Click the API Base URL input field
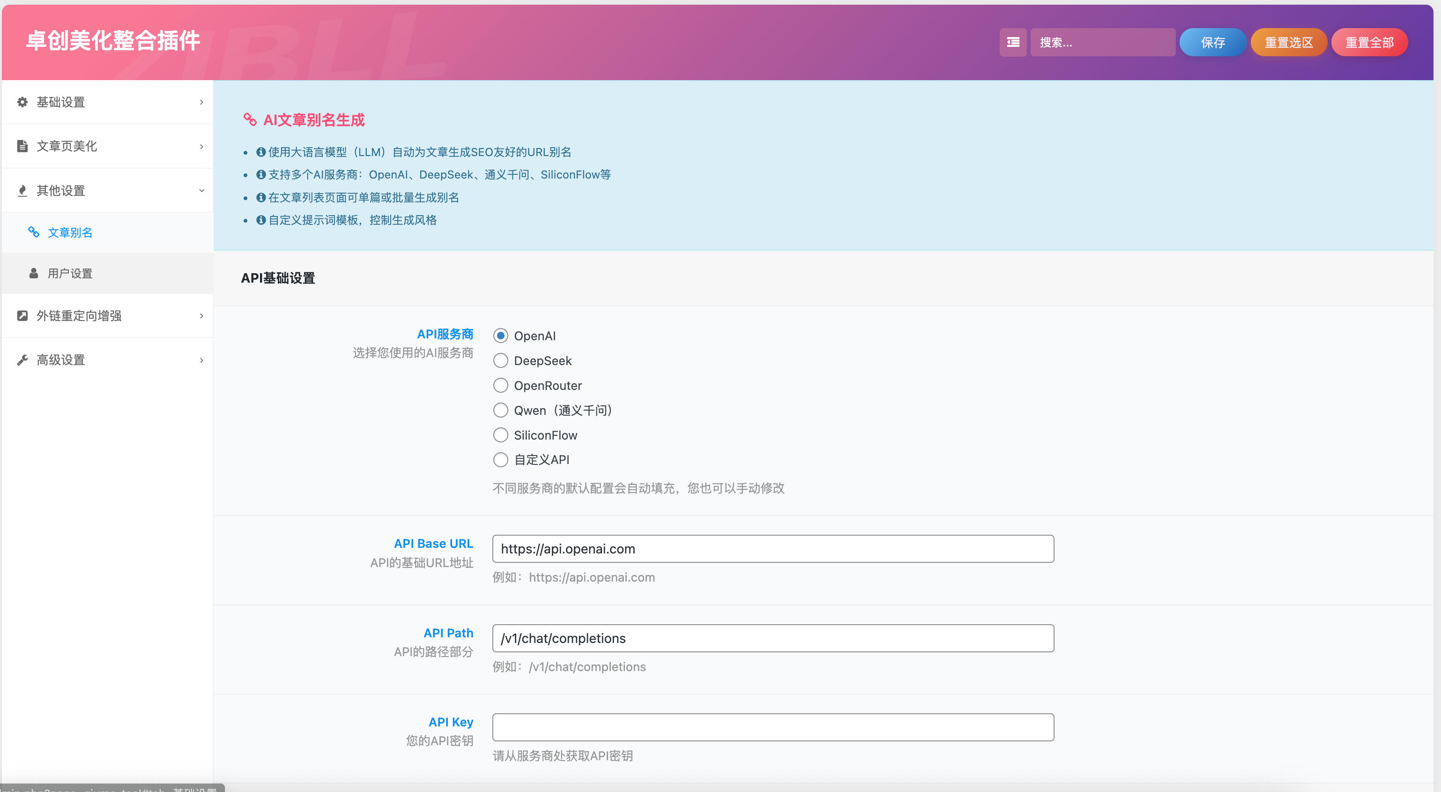Image resolution: width=1441 pixels, height=792 pixels. [x=773, y=548]
